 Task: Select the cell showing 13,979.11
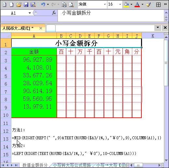(34, 106)
